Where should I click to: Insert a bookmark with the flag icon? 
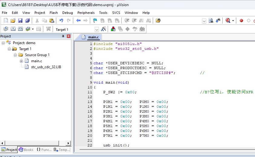point(95,21)
